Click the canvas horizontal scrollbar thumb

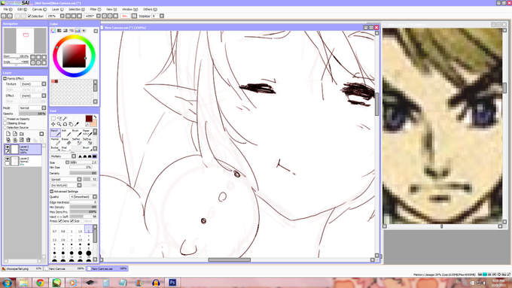tap(229, 260)
